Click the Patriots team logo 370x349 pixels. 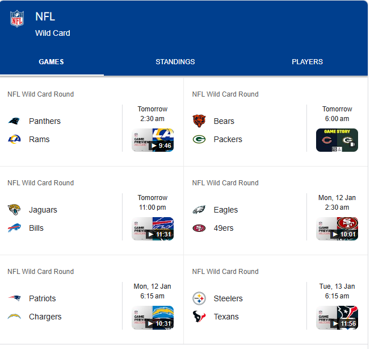pos(14,298)
